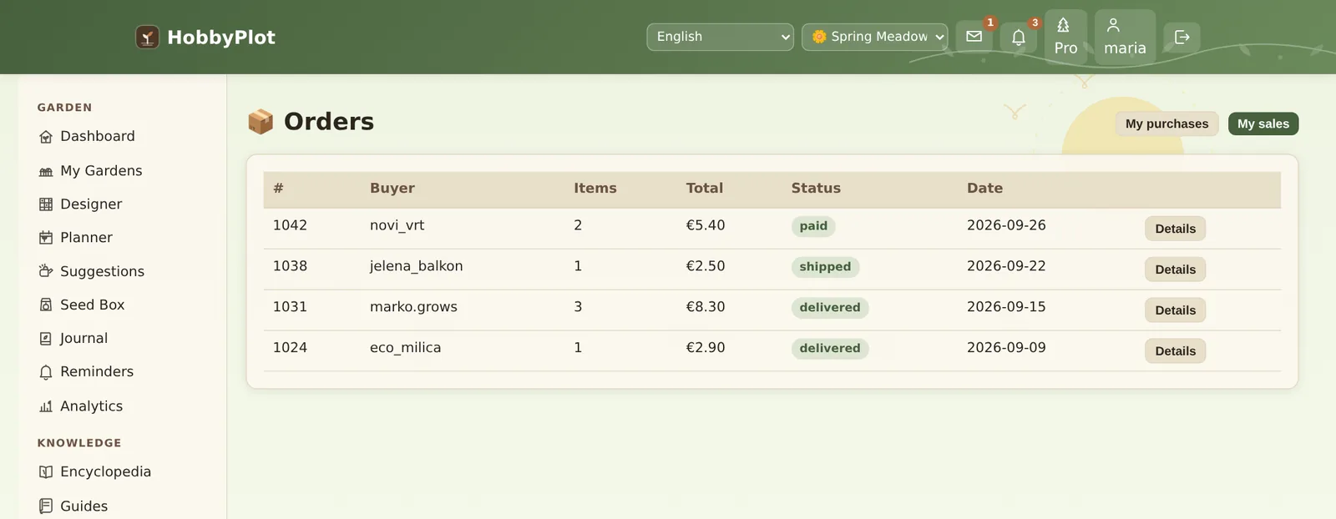Screen dimensions: 1336x519
Task: Click buyer eco_milica
Action: (405, 348)
